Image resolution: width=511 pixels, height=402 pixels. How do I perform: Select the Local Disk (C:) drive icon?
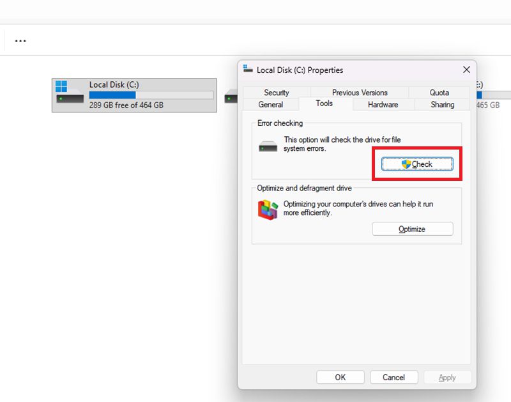(69, 94)
